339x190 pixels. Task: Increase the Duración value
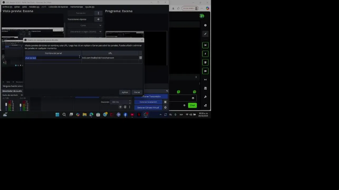pos(130,101)
